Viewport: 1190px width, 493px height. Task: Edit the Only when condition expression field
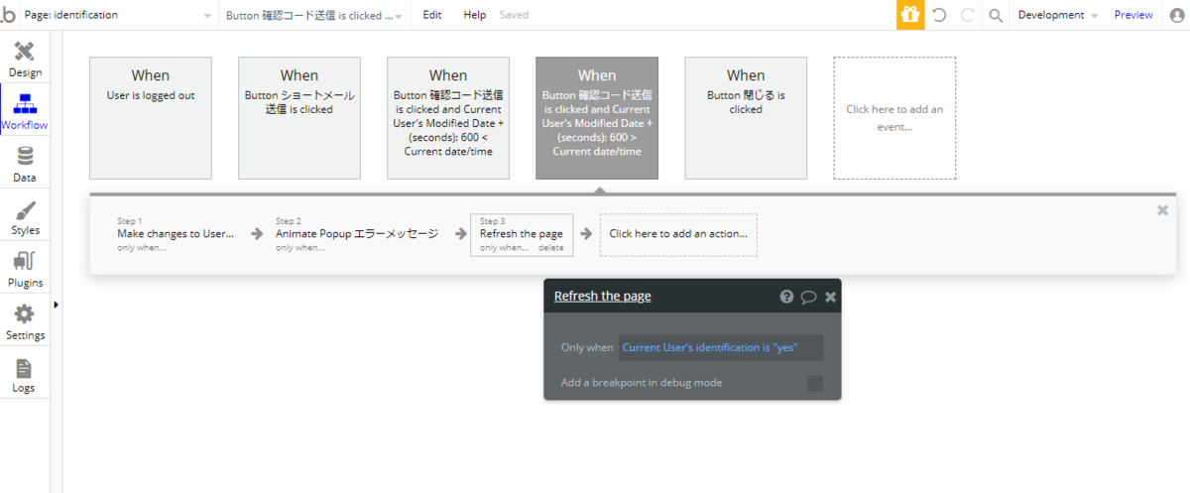(x=721, y=347)
